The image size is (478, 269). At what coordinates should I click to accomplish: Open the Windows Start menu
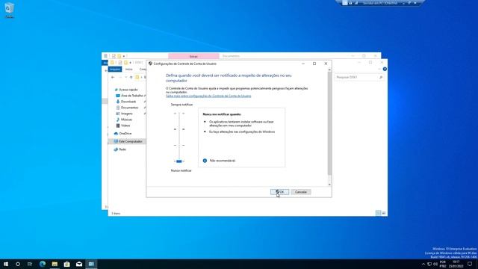[6, 264]
